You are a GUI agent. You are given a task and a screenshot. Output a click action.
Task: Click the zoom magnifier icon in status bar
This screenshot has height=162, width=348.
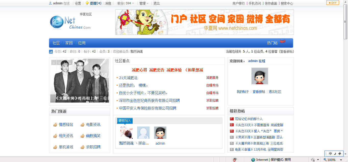coord(325,160)
